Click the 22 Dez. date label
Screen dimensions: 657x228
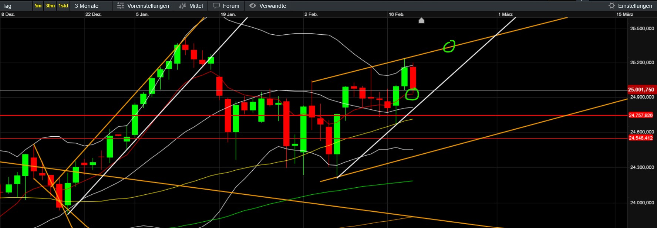[x=93, y=14]
